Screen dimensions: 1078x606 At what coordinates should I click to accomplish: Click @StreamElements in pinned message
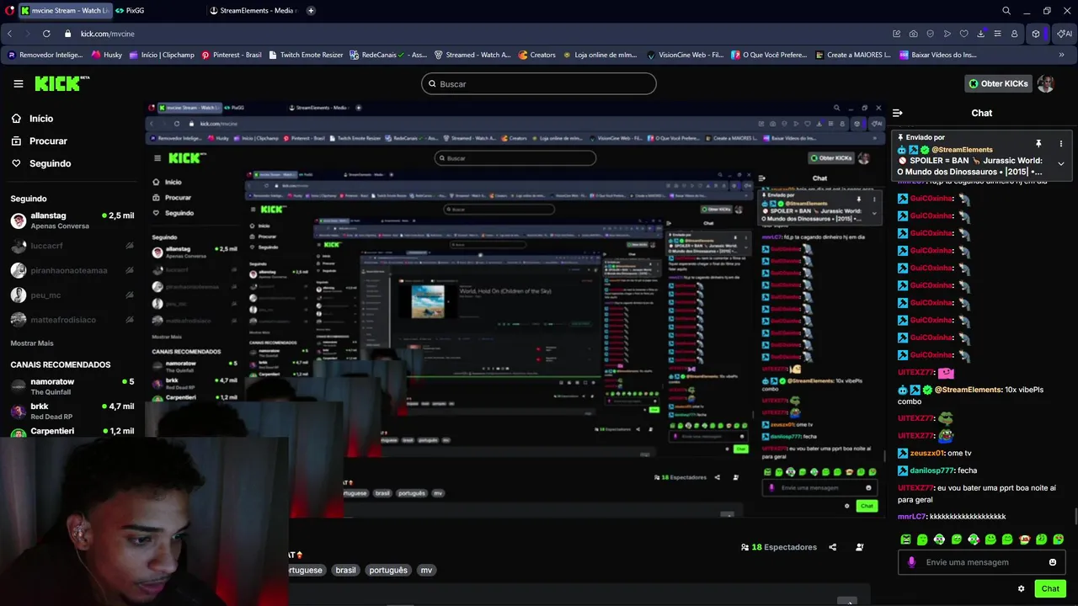click(962, 150)
